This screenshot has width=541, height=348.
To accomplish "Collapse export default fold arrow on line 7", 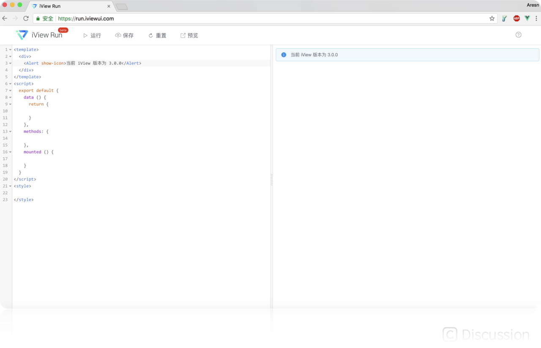I will click(x=10, y=90).
